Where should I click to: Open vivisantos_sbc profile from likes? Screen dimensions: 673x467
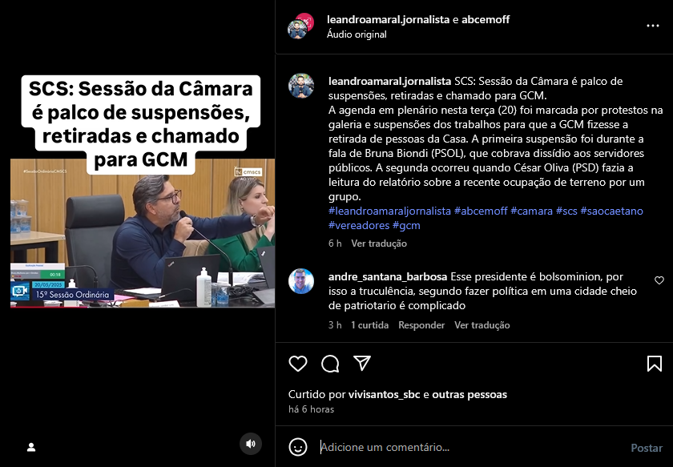pyautogui.click(x=384, y=394)
